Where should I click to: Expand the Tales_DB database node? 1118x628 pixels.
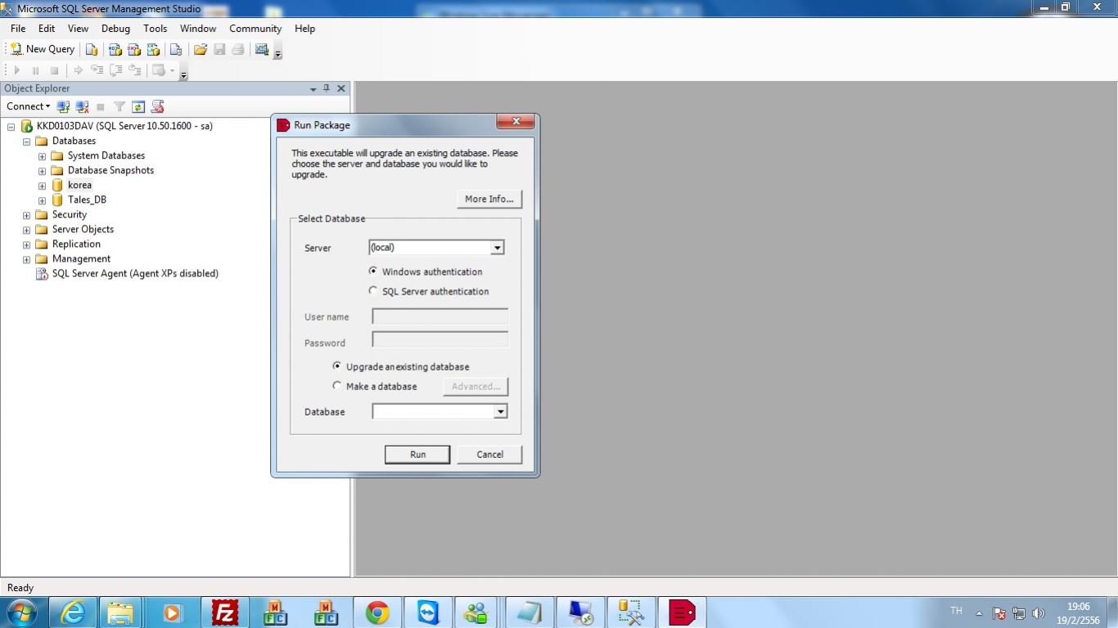(x=43, y=200)
